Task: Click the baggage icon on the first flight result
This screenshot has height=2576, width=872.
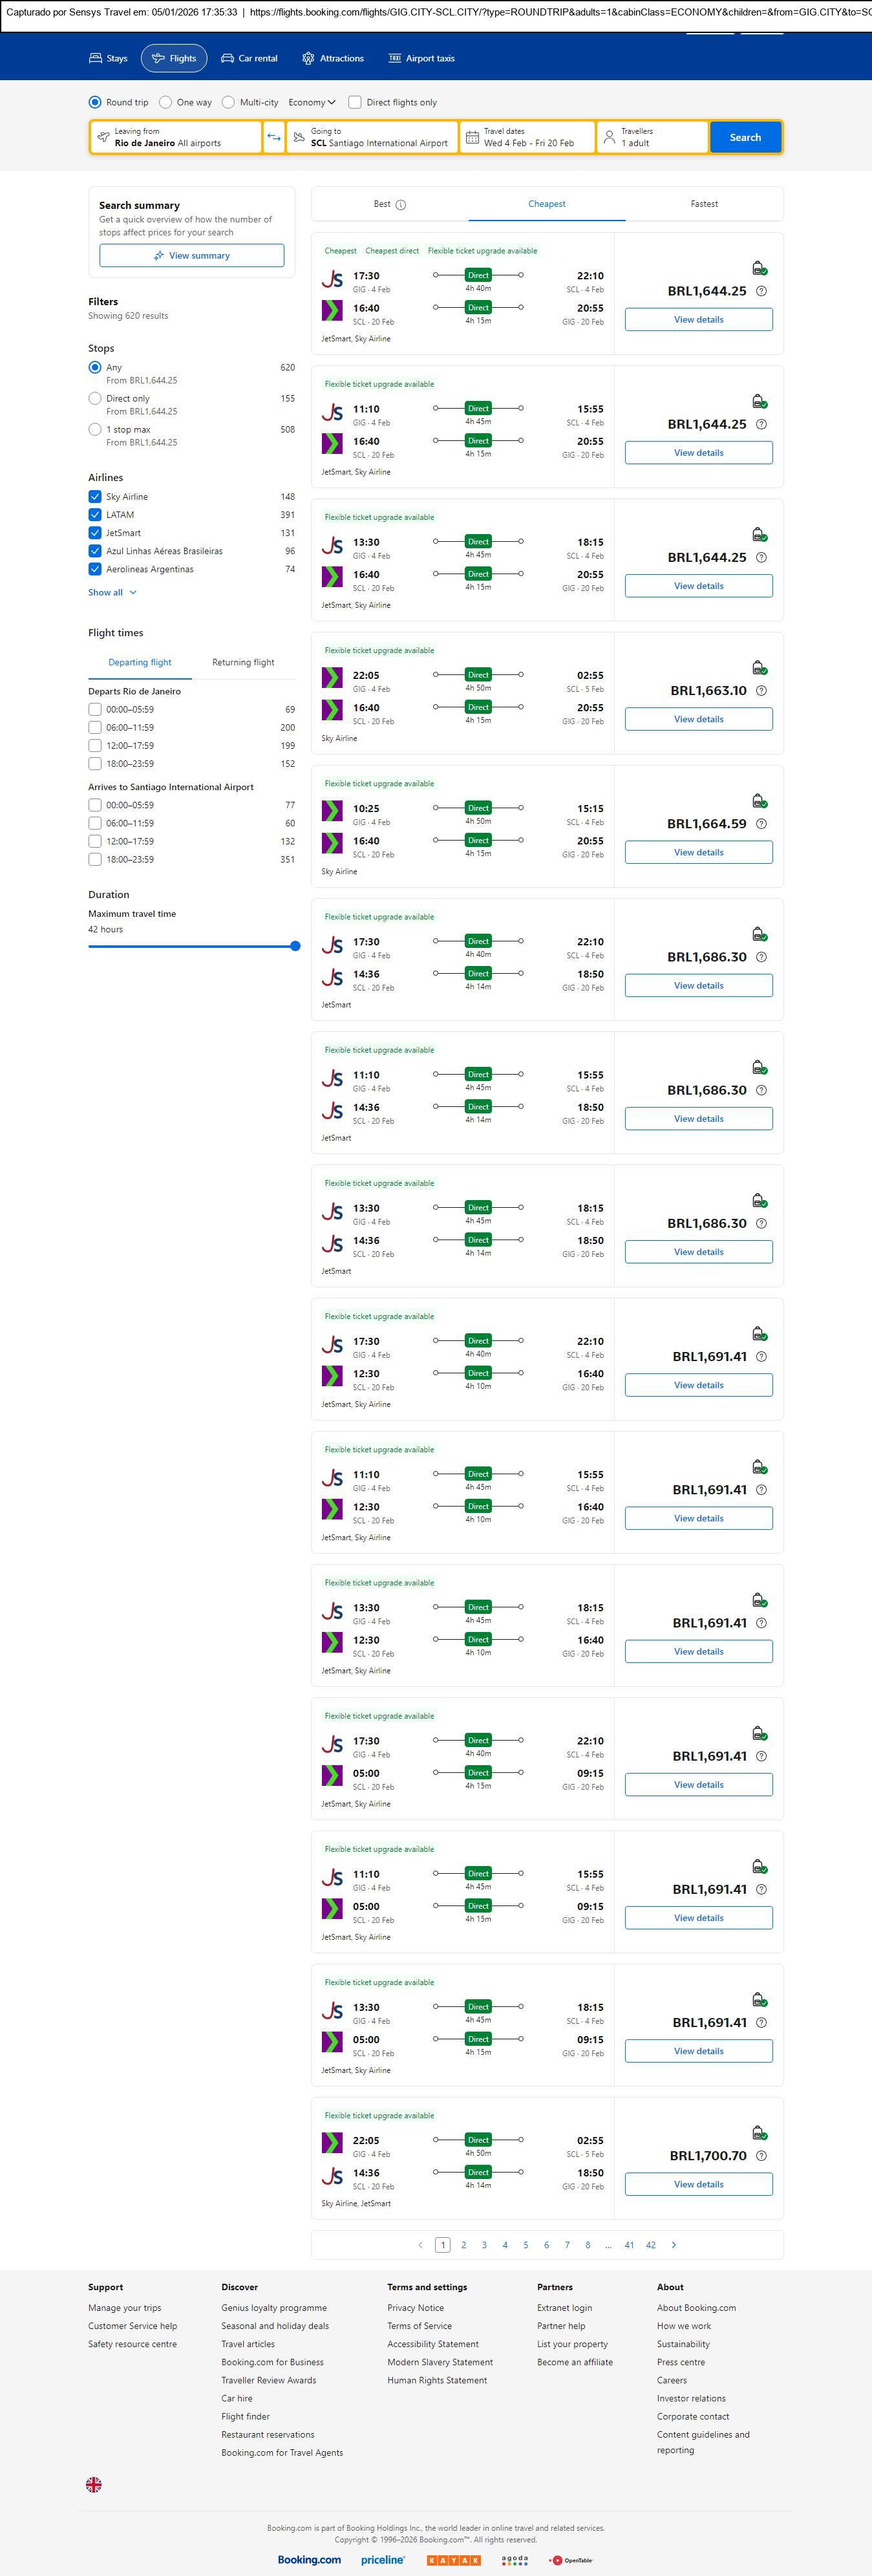Action: pyautogui.click(x=759, y=268)
